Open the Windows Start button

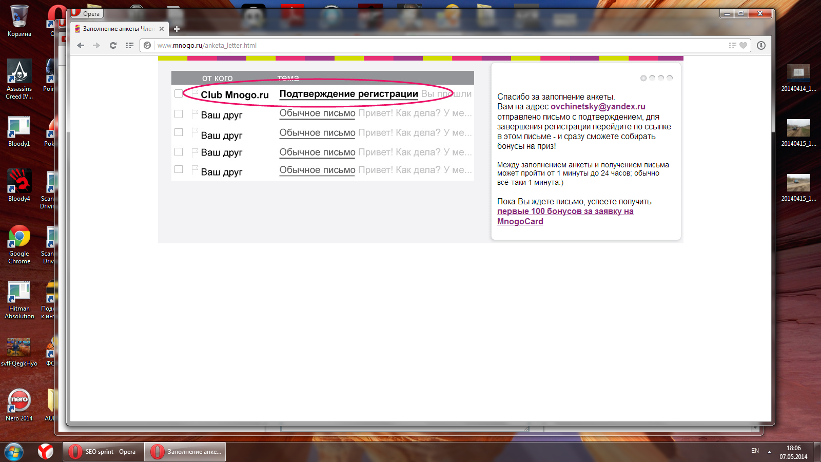[14, 452]
